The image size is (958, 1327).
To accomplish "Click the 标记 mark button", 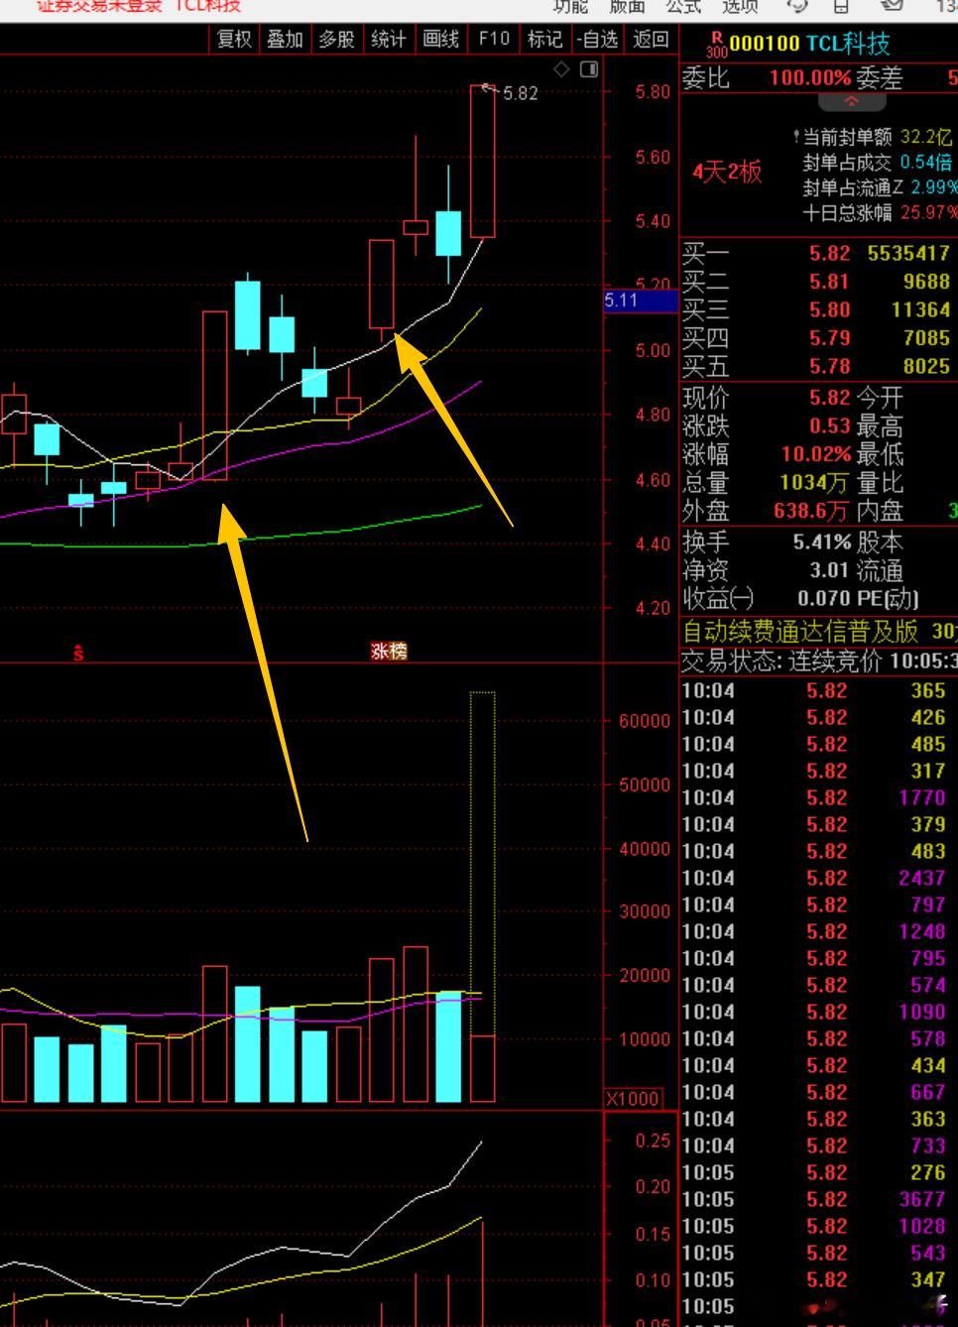I will pyautogui.click(x=544, y=39).
